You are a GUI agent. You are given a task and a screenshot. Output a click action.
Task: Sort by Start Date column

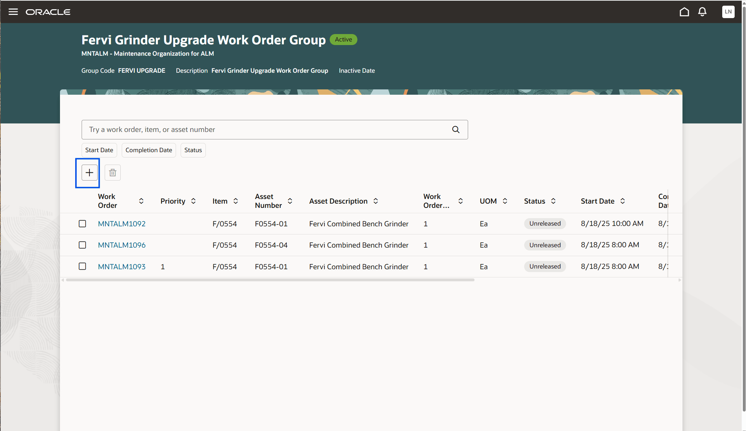(x=623, y=201)
